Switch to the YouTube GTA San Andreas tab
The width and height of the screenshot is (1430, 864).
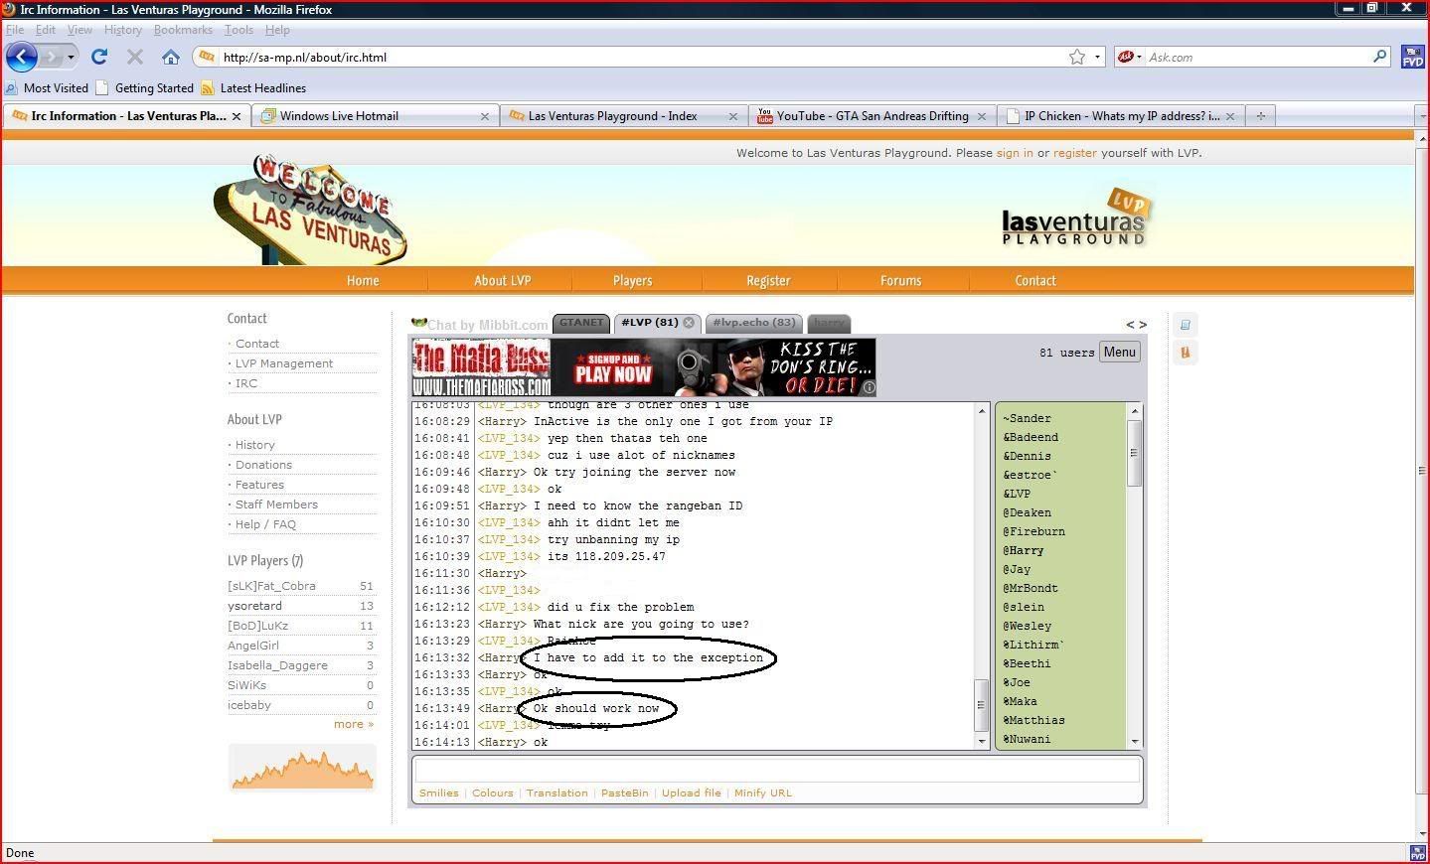pos(872,116)
